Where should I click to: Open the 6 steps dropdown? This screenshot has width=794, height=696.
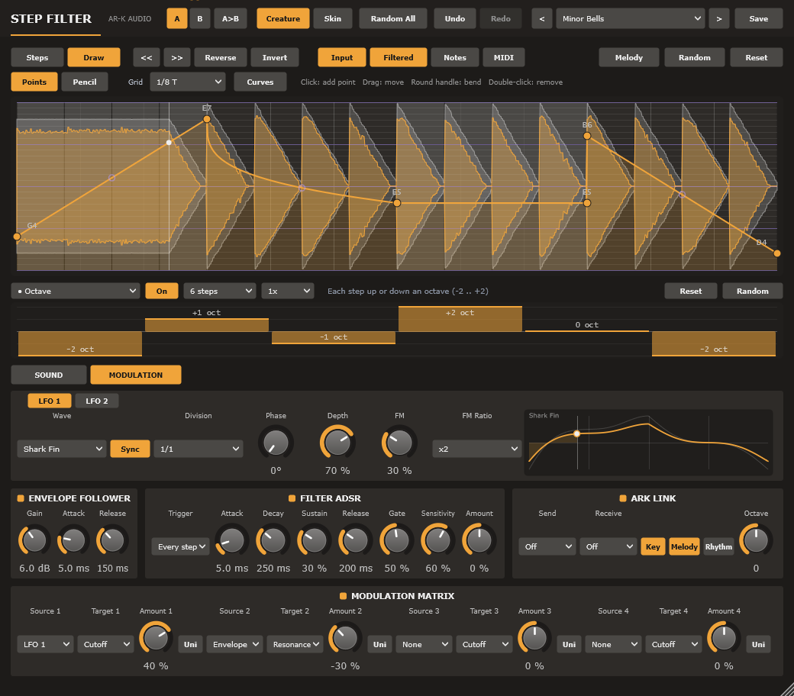[x=220, y=291]
